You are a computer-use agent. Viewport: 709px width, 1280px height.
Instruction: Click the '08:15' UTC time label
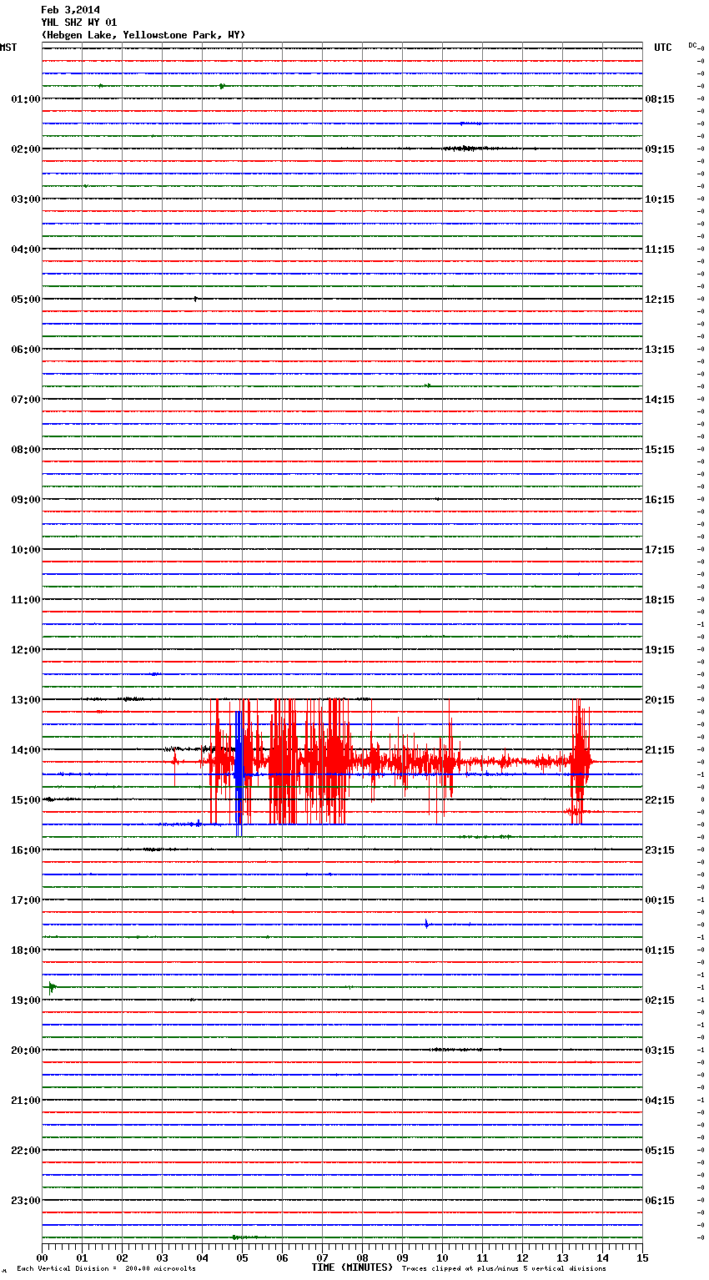click(x=660, y=99)
